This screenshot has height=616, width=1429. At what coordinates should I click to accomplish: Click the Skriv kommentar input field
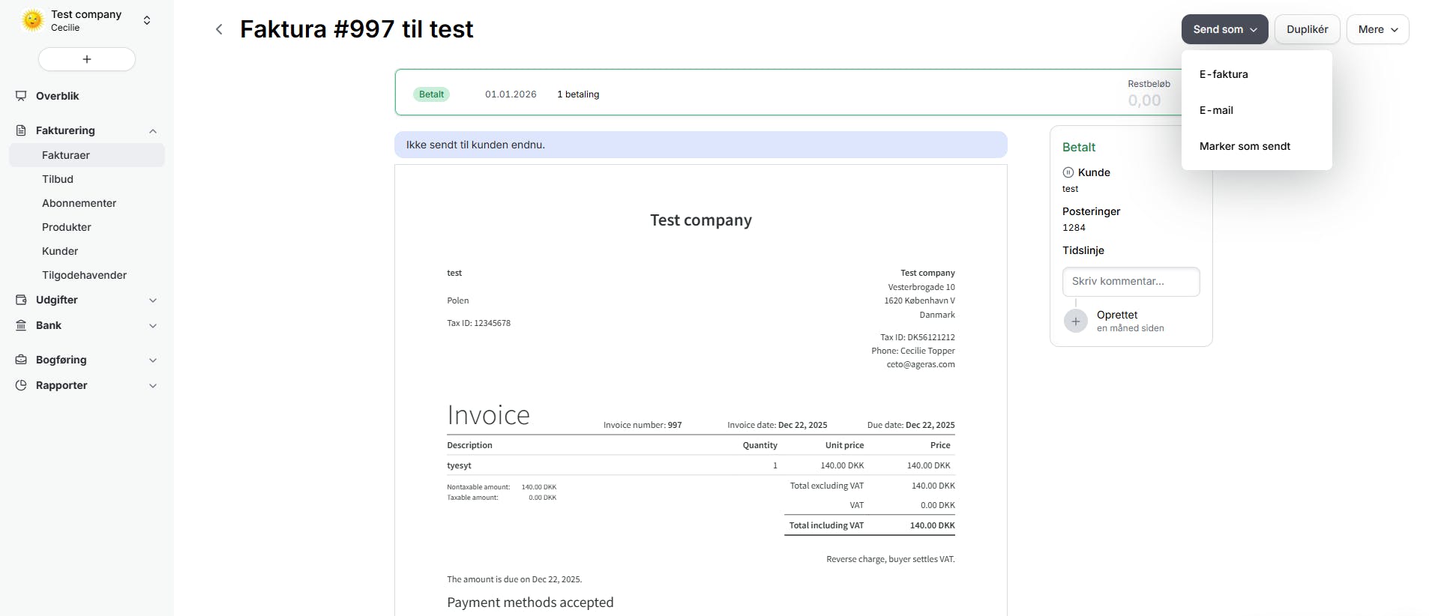[1131, 282]
